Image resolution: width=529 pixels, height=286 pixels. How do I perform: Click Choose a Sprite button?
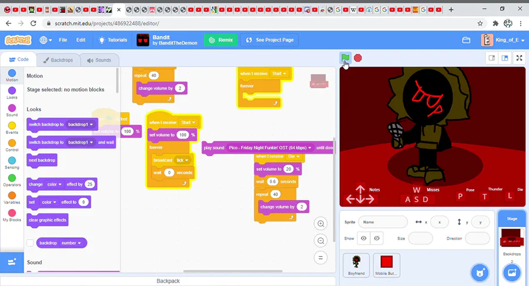(x=480, y=272)
